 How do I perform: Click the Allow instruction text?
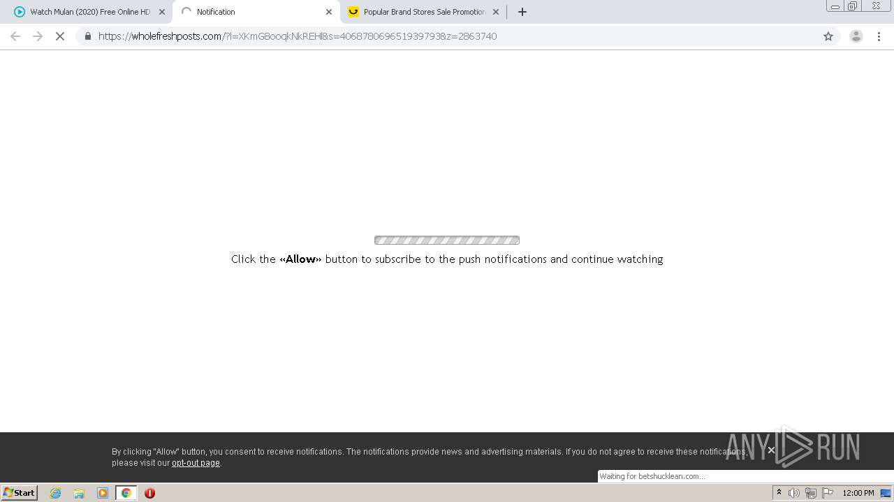[447, 259]
